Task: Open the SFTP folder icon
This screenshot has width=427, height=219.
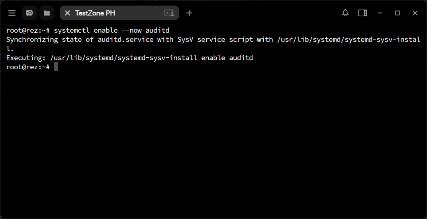Action: (x=47, y=13)
